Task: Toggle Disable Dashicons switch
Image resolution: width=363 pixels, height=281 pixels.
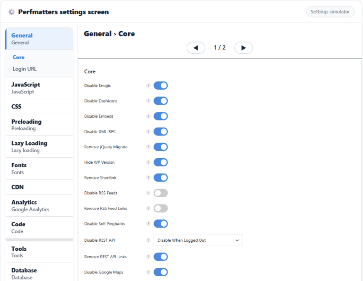Action: [x=161, y=101]
